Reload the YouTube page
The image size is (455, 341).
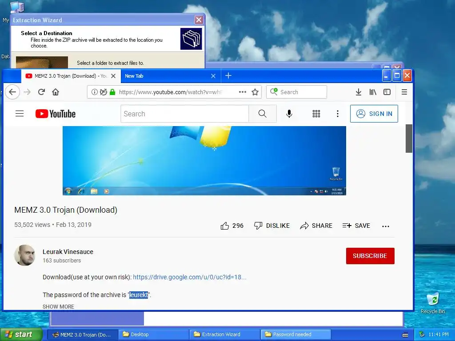(41, 92)
